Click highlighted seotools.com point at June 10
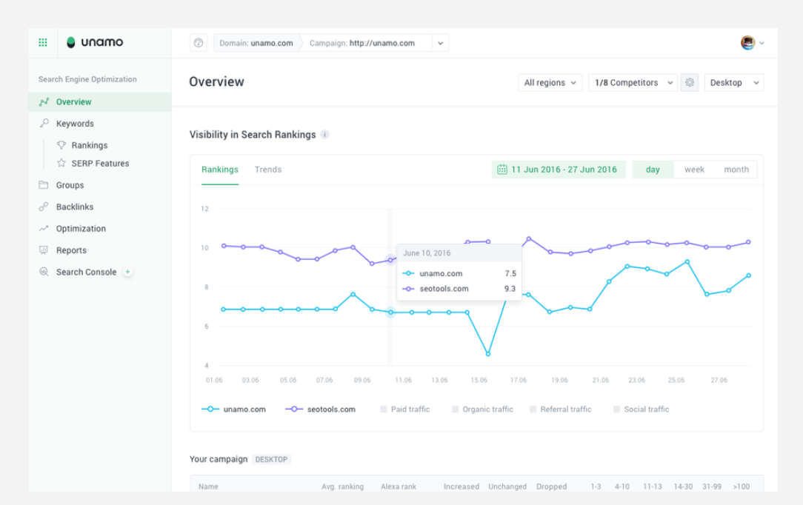The width and height of the screenshot is (803, 505). (390, 260)
